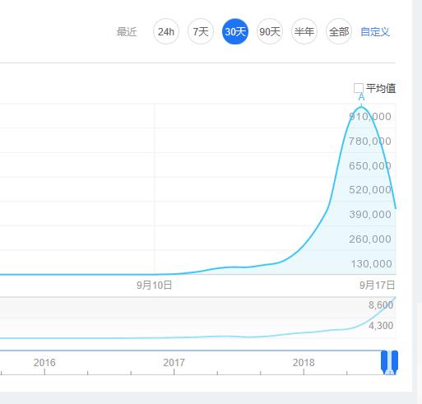Click the 2018 label on timeline
The width and height of the screenshot is (422, 404).
coord(304,363)
